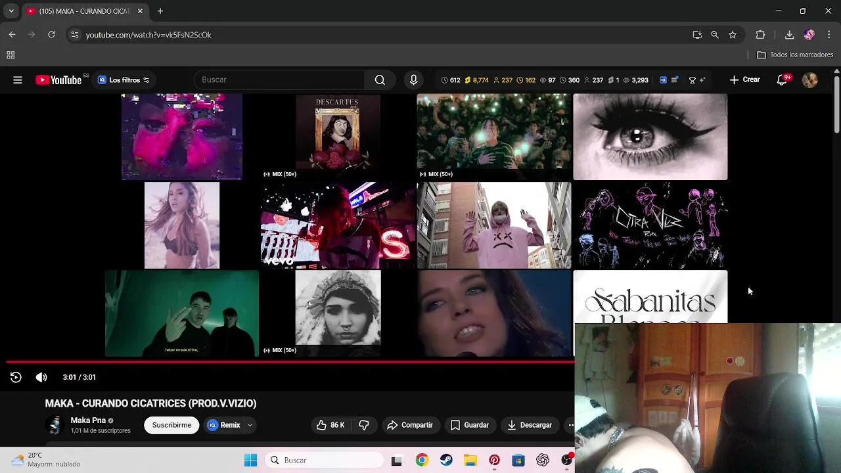The image size is (841, 473).
Task: Focus the YouTube Buscar search field
Action: pyautogui.click(x=279, y=80)
